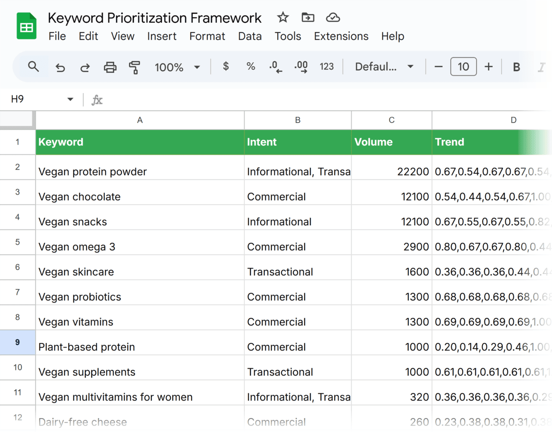Open the Data menu
Image resolution: width=552 pixels, height=432 pixels.
(x=250, y=36)
